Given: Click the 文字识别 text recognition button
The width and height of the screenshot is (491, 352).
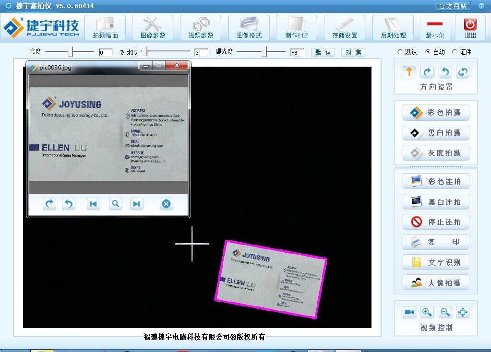Looking at the screenshot, I should click(x=436, y=262).
